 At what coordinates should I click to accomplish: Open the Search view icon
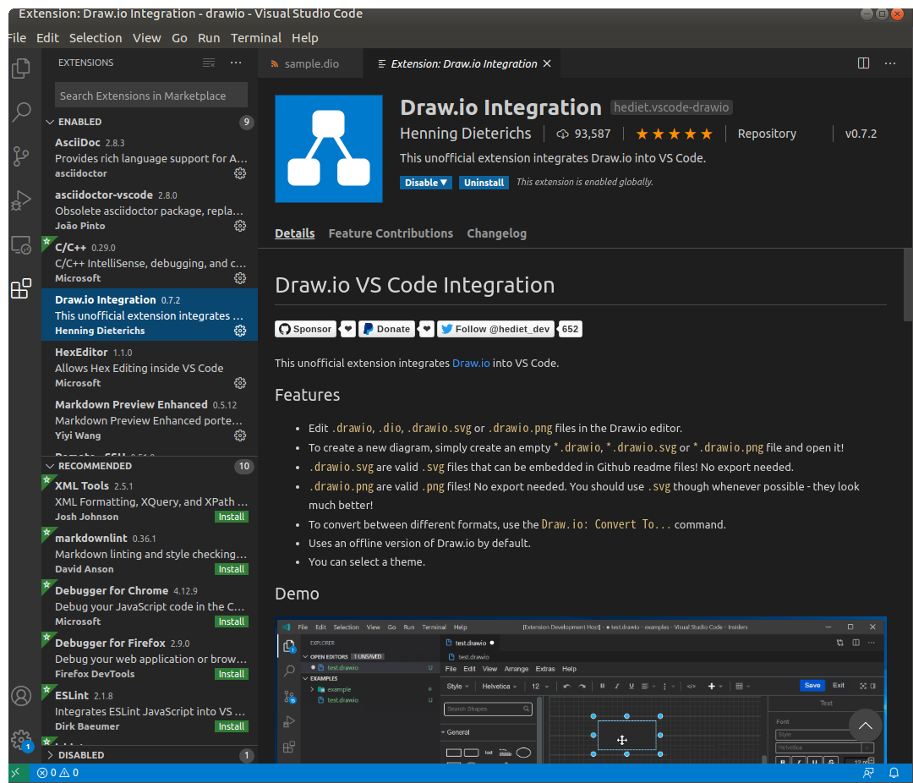(x=21, y=112)
